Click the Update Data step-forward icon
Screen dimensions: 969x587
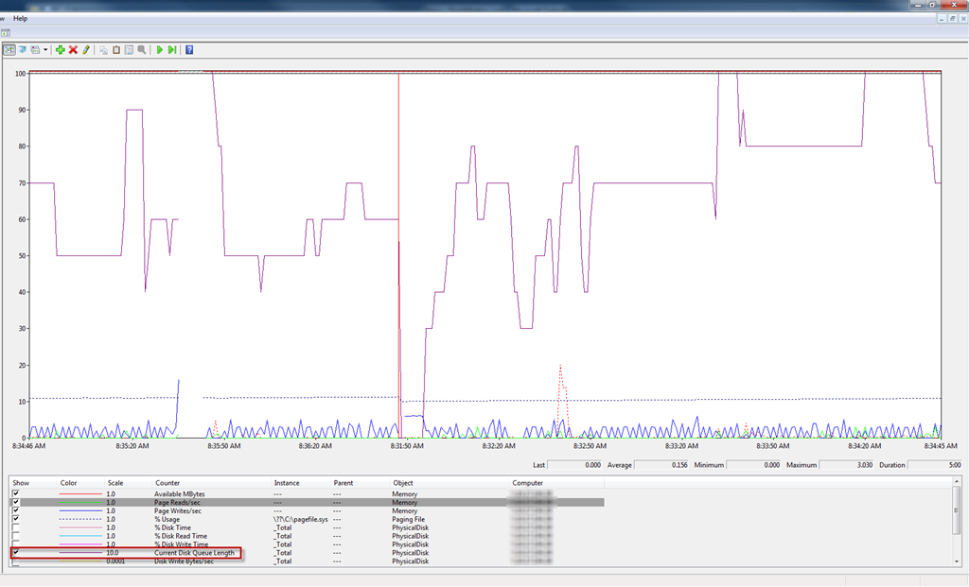point(172,49)
